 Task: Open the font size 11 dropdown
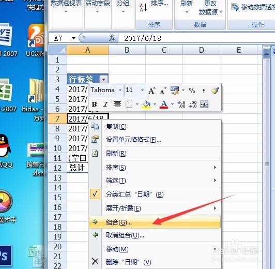(x=142, y=90)
